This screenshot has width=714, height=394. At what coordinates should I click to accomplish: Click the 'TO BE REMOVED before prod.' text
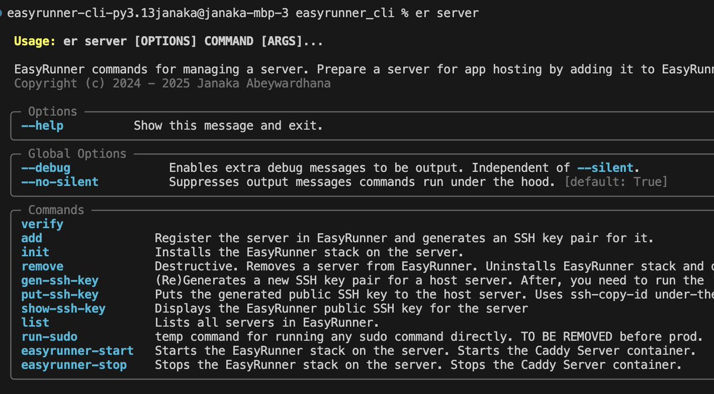[x=612, y=336]
